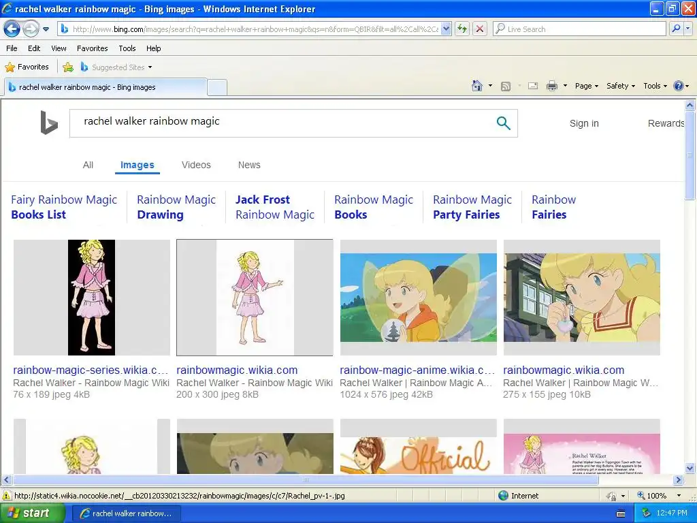The width and height of the screenshot is (697, 523).
Task: Click rachel walker rainbow taskbar button
Action: (x=126, y=513)
